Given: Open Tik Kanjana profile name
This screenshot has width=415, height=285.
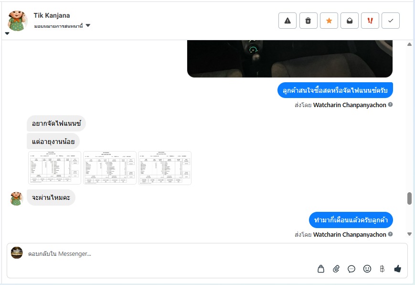Looking at the screenshot, I should point(52,15).
